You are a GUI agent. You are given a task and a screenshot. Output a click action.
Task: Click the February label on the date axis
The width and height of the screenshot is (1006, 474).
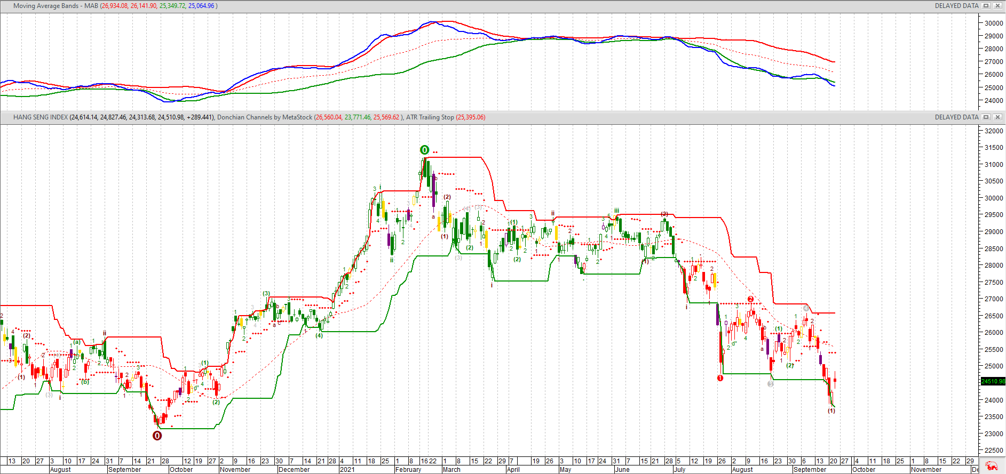coord(408,470)
